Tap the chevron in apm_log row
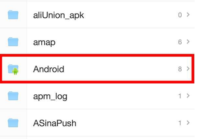Image resolution: width=198 pixels, height=139 pixels. 188,96
